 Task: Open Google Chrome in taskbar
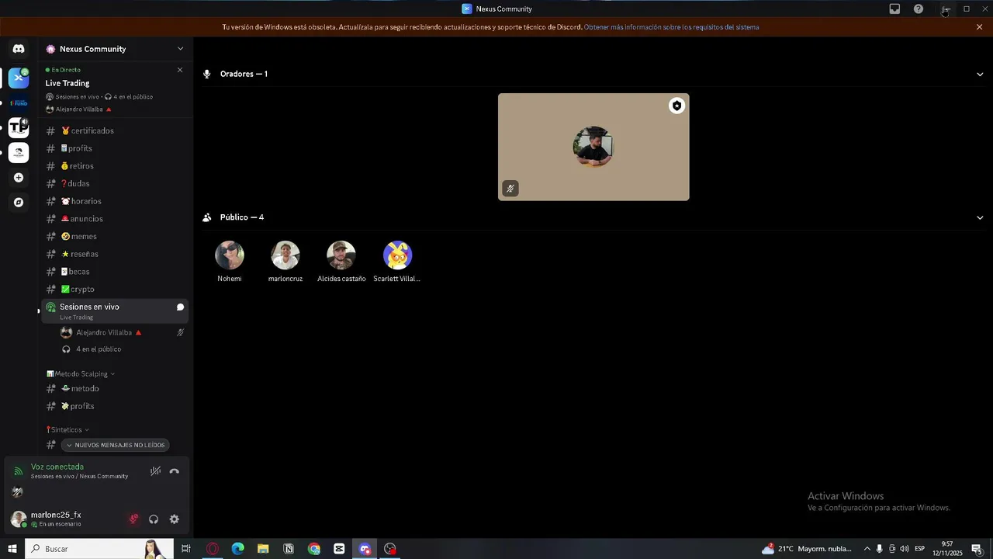pyautogui.click(x=313, y=549)
